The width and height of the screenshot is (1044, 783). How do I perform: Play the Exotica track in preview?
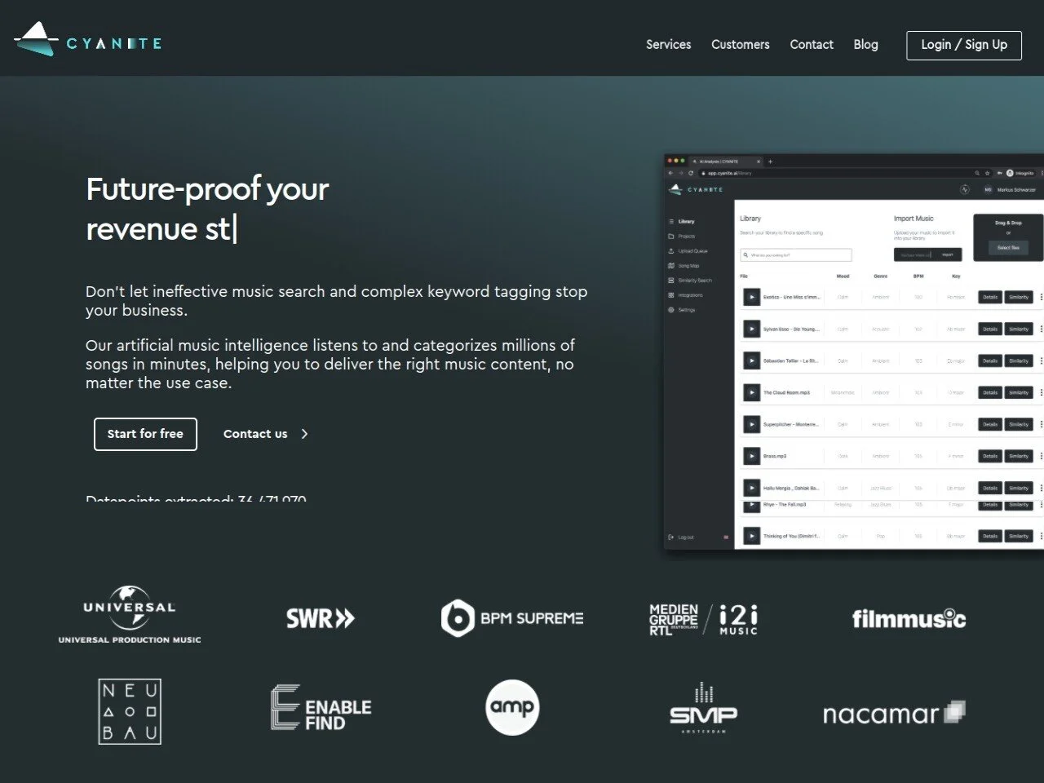(751, 297)
